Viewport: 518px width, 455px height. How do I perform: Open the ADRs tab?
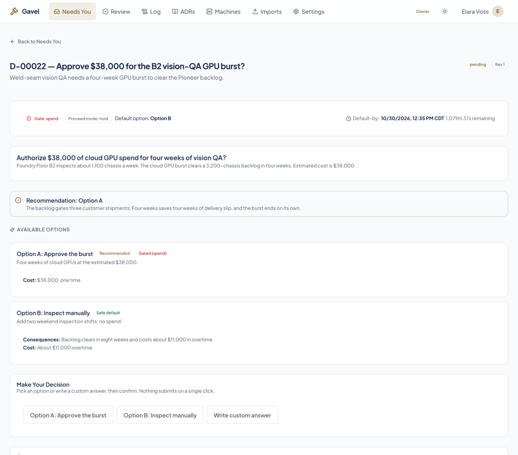point(183,12)
